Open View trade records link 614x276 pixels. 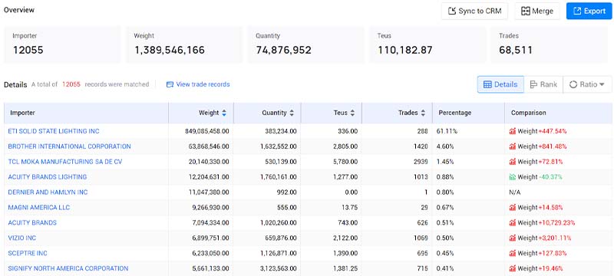coord(198,84)
